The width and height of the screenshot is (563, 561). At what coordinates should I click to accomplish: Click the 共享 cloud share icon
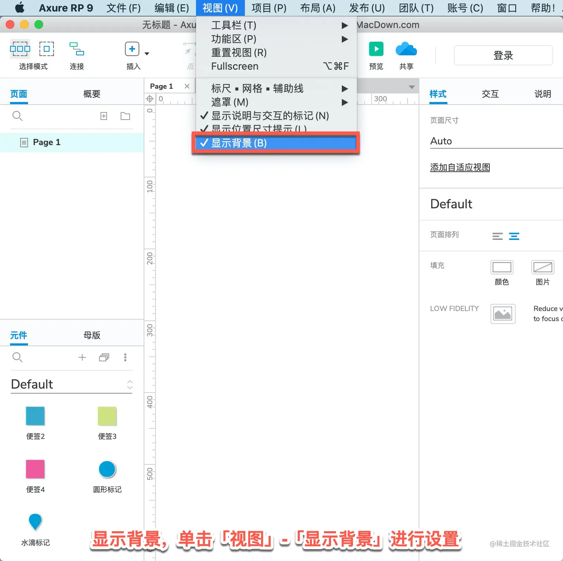pyautogui.click(x=406, y=49)
